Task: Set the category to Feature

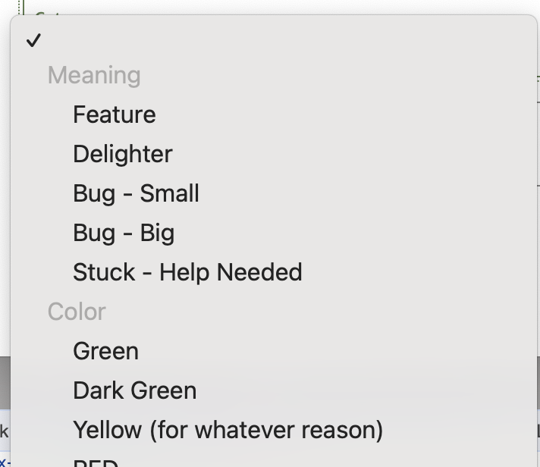Action: point(115,114)
